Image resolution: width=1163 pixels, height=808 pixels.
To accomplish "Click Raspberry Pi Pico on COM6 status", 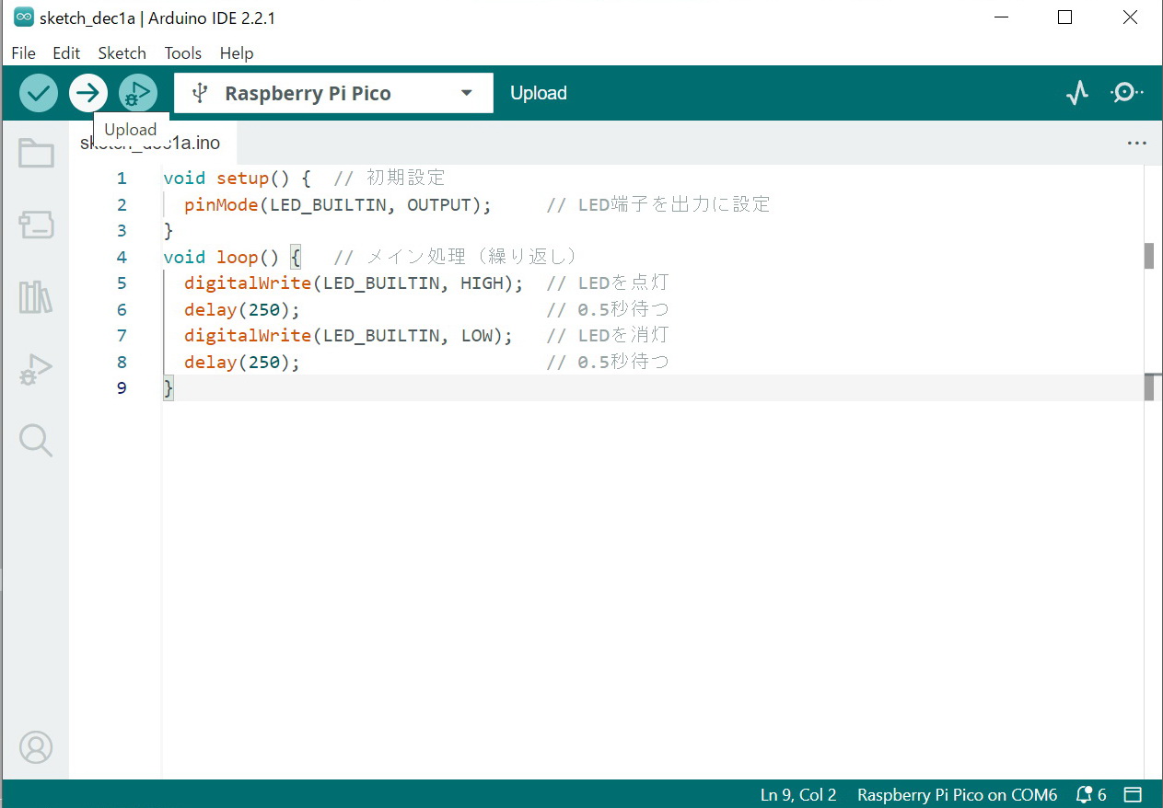I will click(957, 794).
